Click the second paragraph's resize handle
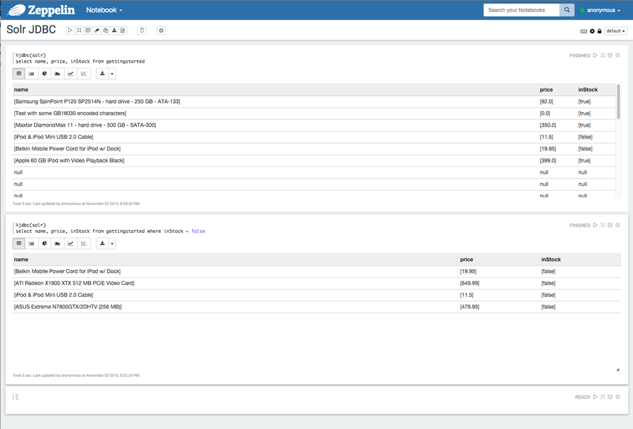Screen dimensions: 633x429 [x=618, y=370]
